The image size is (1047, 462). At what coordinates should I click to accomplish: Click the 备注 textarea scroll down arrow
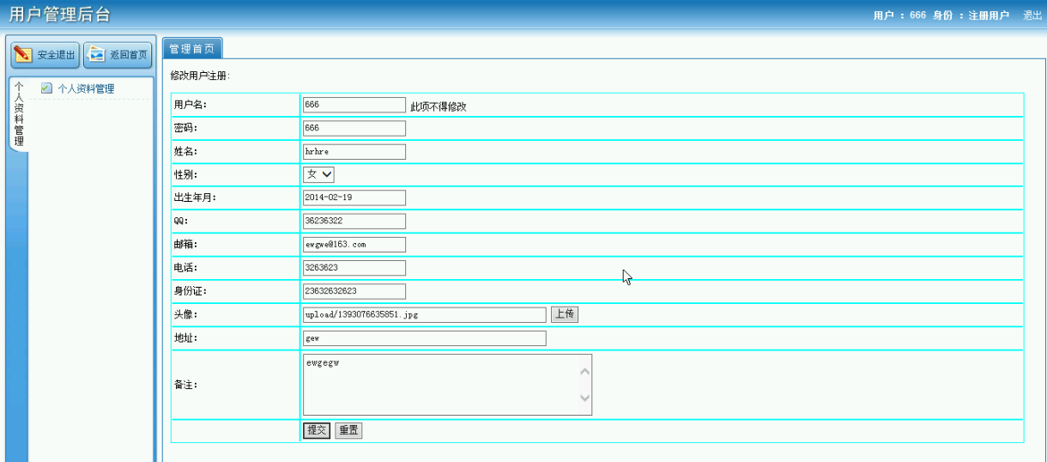click(585, 398)
